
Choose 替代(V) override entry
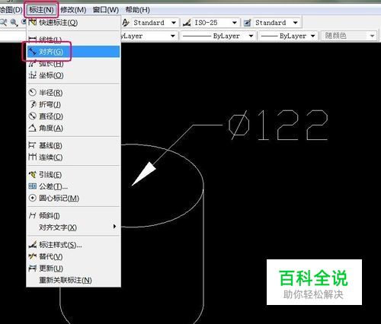click(x=74, y=256)
